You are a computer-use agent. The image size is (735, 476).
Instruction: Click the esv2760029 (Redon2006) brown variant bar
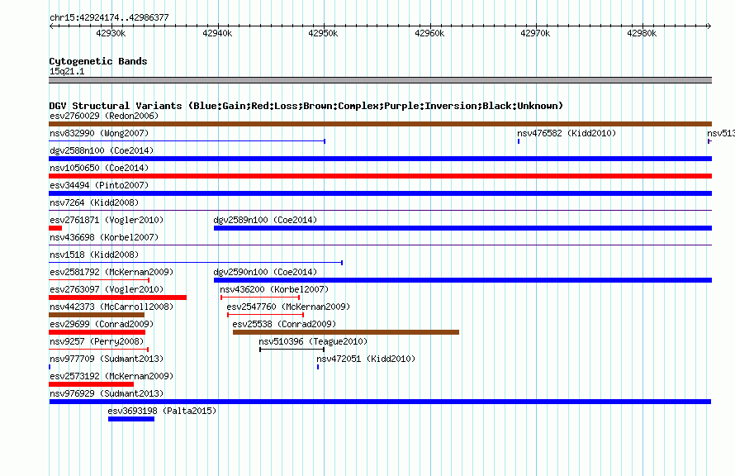click(380, 124)
